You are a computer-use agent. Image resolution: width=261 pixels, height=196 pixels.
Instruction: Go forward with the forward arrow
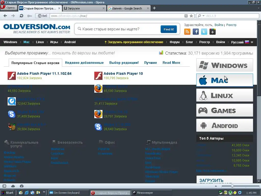pos(13,16)
